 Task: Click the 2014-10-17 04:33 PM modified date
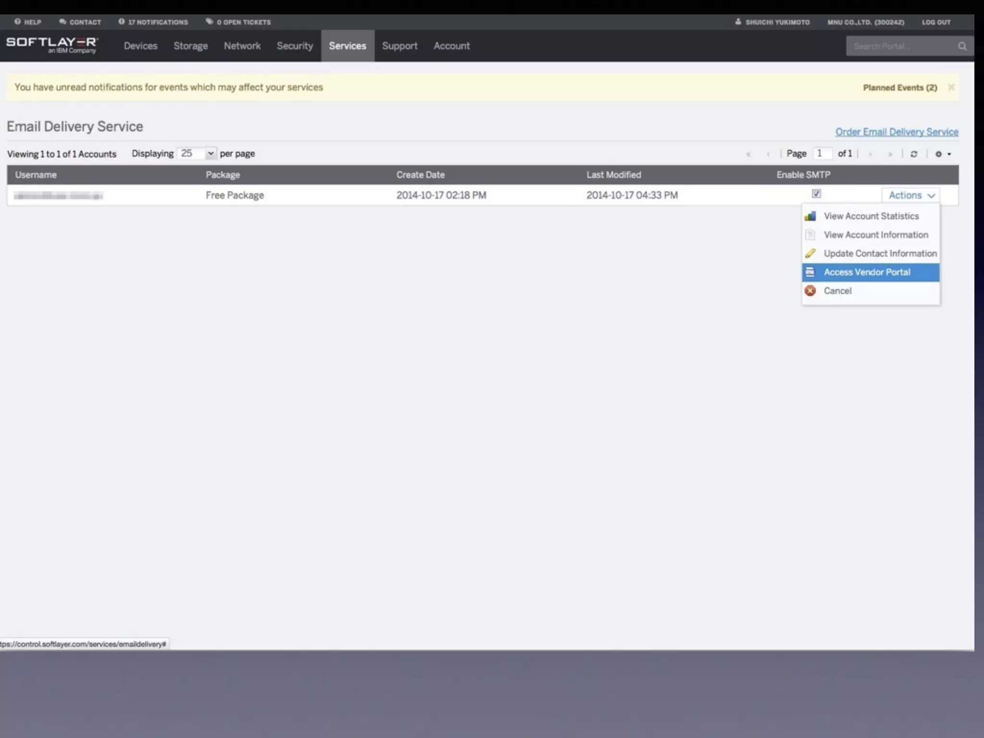point(632,195)
